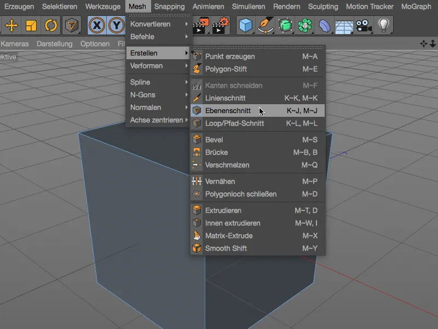This screenshot has width=438, height=329.
Task: Click the viewport zoom arrow icon
Action: [x=433, y=44]
